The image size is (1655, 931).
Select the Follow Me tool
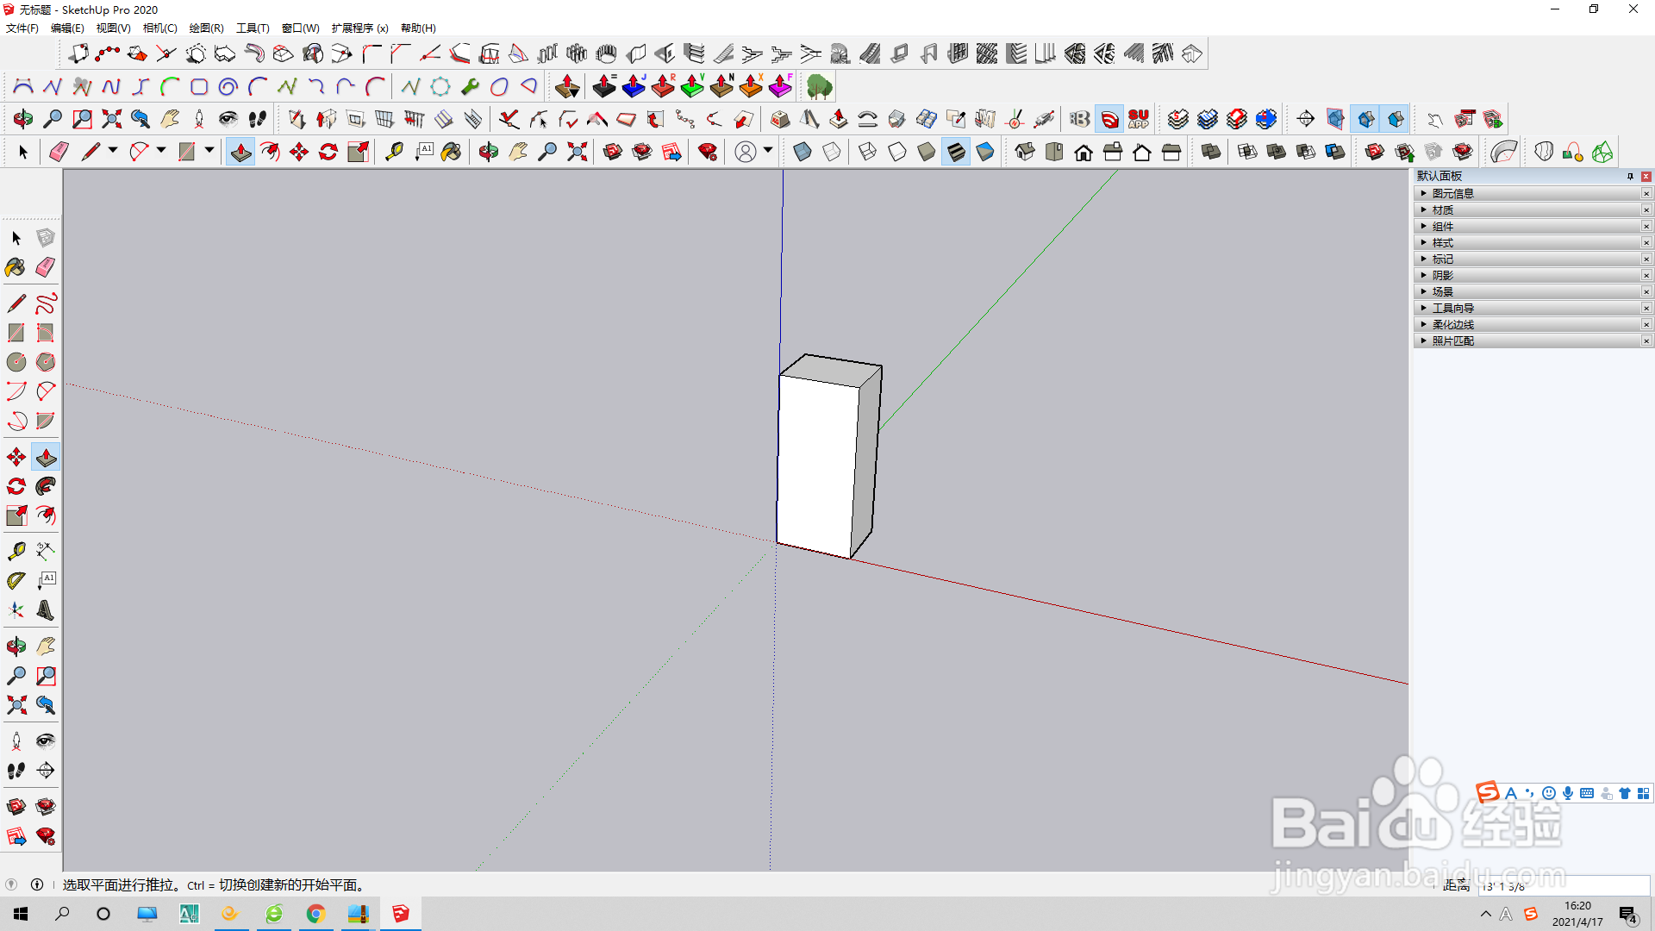click(46, 486)
